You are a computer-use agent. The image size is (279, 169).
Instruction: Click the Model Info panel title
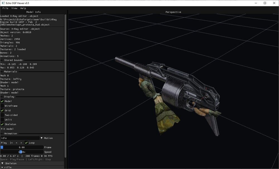[33, 12]
